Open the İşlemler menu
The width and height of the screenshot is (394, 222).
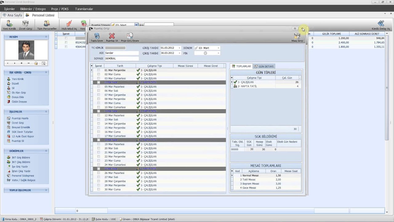coord(10,9)
